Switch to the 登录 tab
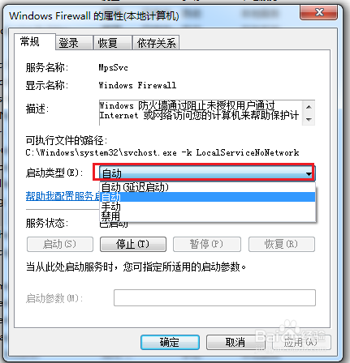Image resolution: width=350 pixels, height=363 pixels. (x=75, y=43)
